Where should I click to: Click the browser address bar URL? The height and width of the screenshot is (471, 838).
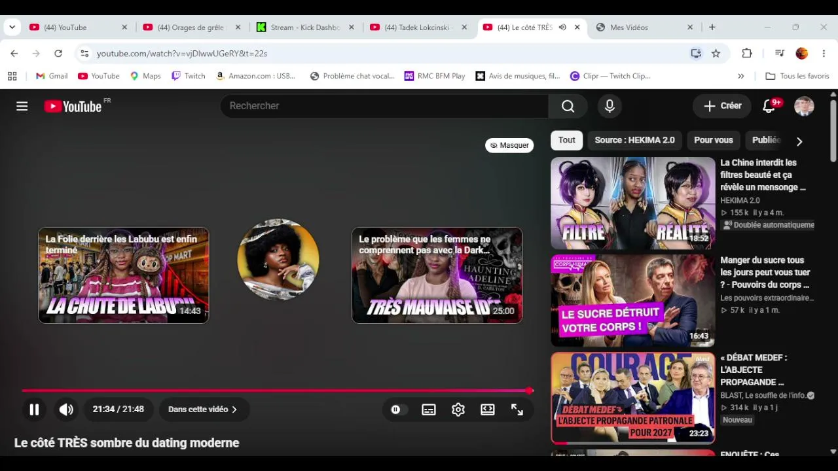182,54
